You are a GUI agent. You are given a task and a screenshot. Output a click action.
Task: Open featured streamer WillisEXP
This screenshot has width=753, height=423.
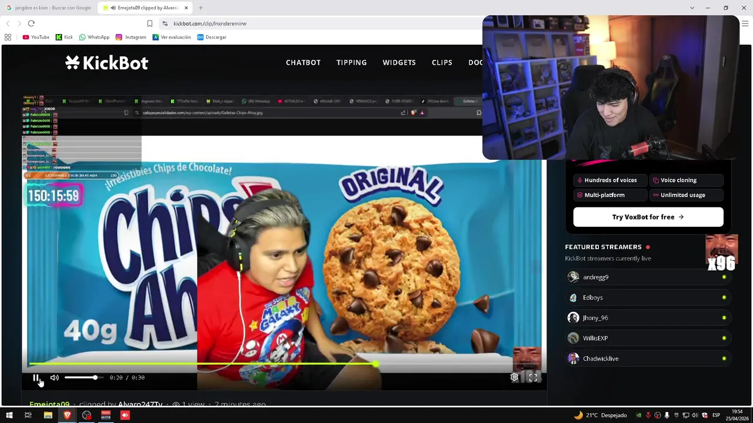(648, 338)
